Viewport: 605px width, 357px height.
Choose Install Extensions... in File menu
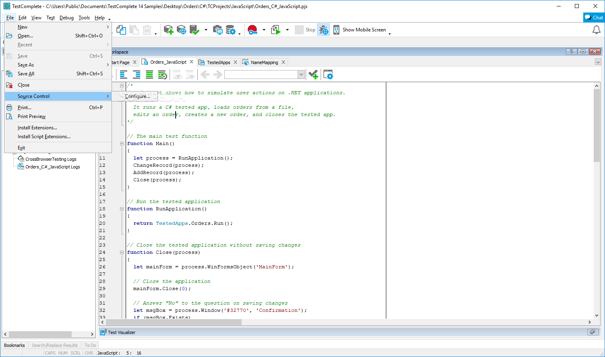(x=58, y=128)
